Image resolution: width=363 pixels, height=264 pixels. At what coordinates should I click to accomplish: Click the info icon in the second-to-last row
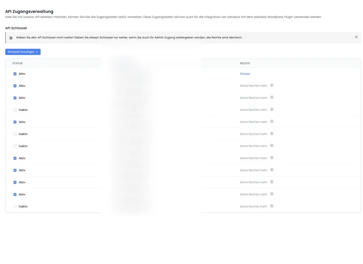tap(272, 194)
